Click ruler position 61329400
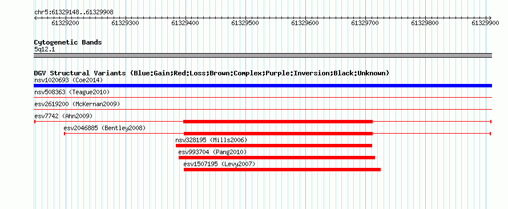Viewport: 508px width, 209px height. tap(186, 23)
